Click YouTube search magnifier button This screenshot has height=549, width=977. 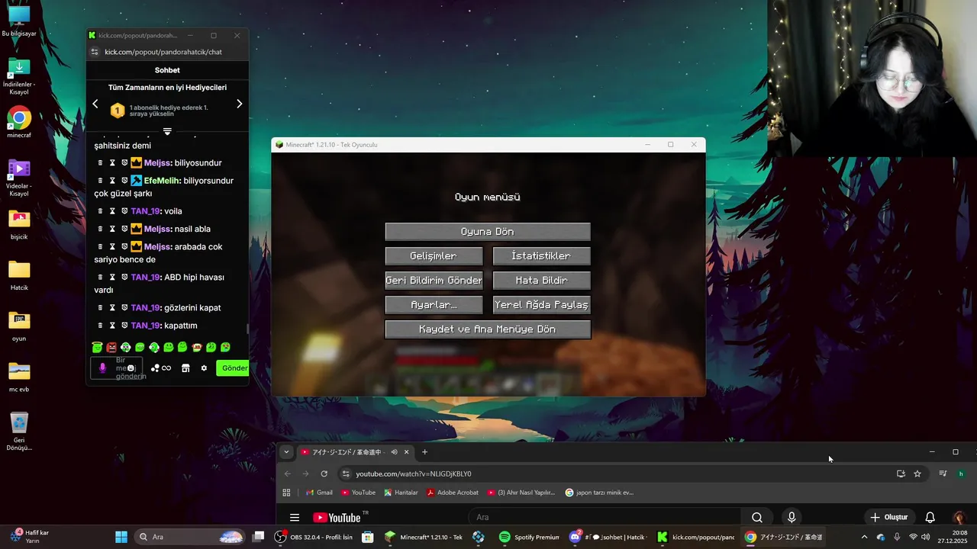click(x=756, y=518)
